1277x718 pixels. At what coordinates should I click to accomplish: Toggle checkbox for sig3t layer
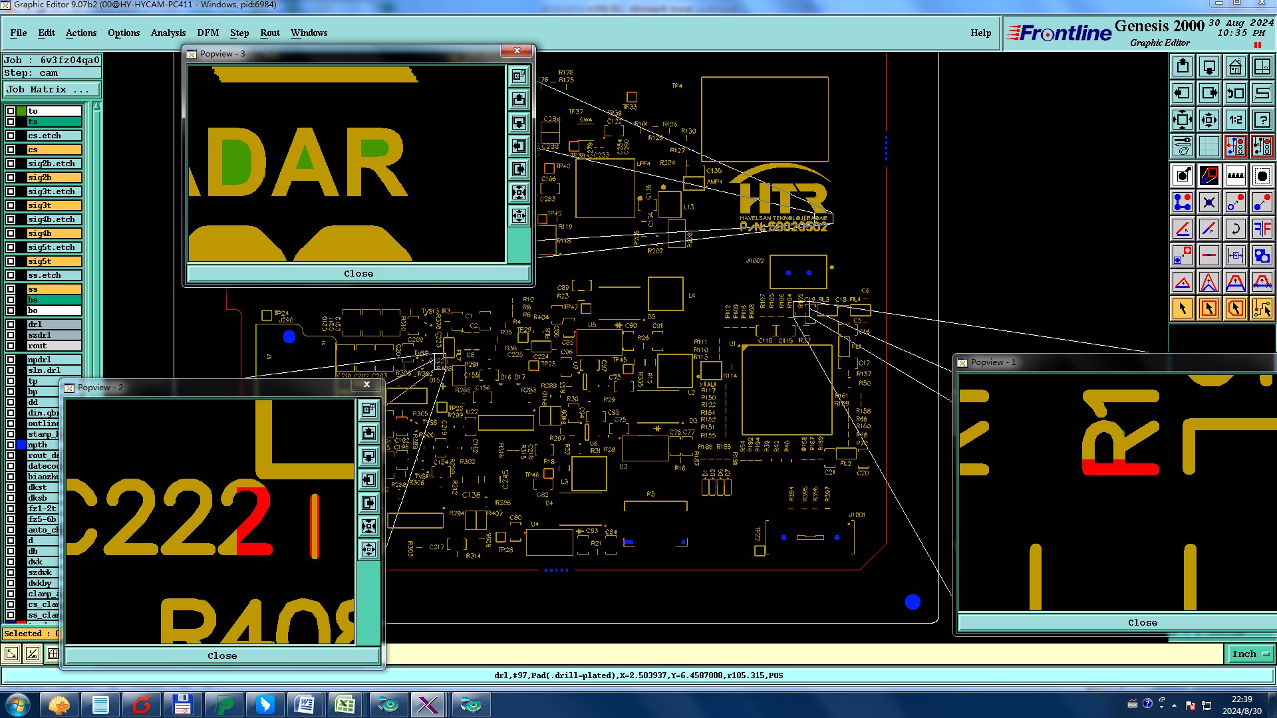click(x=11, y=205)
